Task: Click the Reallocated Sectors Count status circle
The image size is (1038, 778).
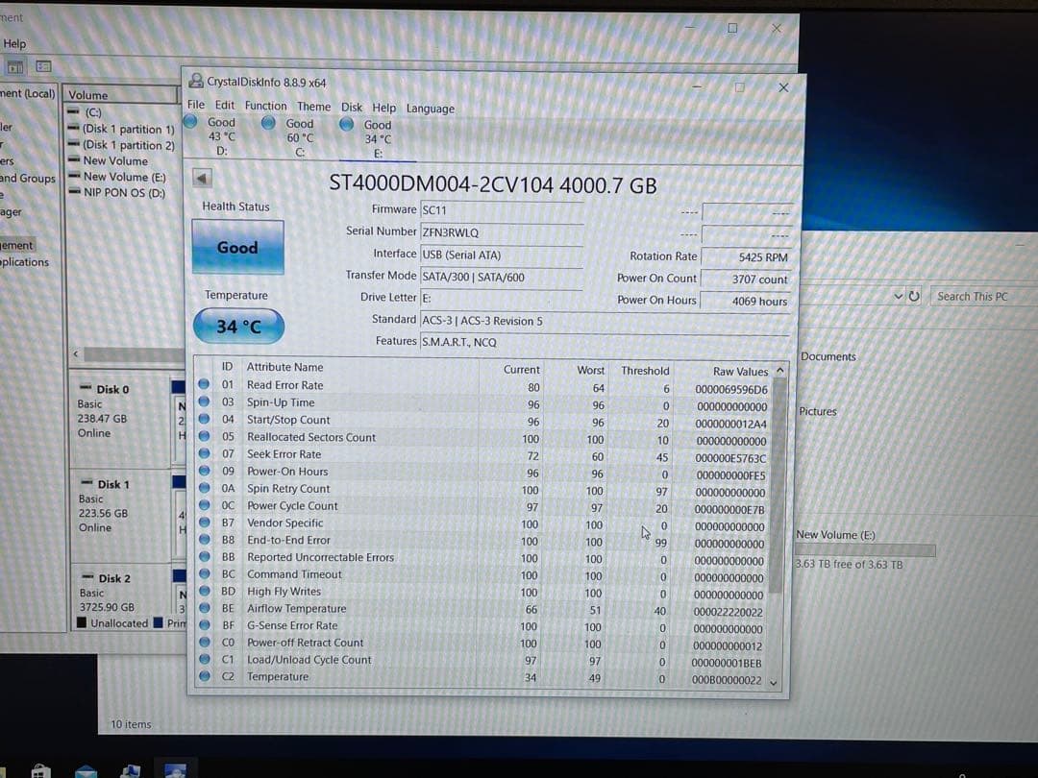Action: tap(204, 435)
